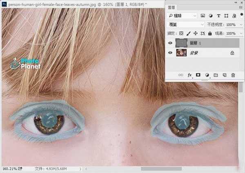Open the layer filter type dropdown
Viewport: 245px width, 173px height.
point(183,16)
